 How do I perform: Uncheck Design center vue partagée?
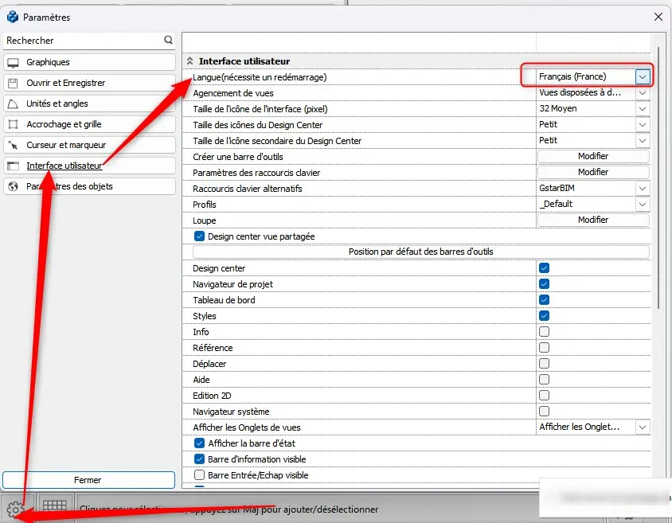pos(199,236)
